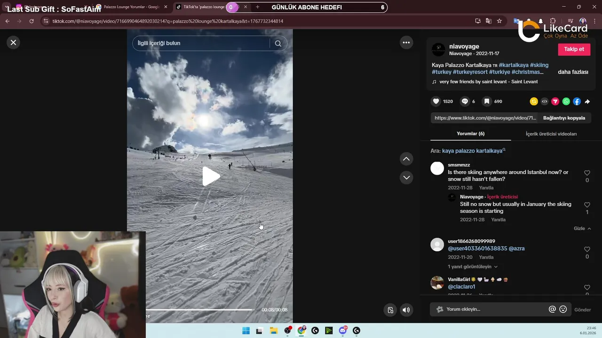Type in the İlgili içeriği bulun search field

(202, 43)
